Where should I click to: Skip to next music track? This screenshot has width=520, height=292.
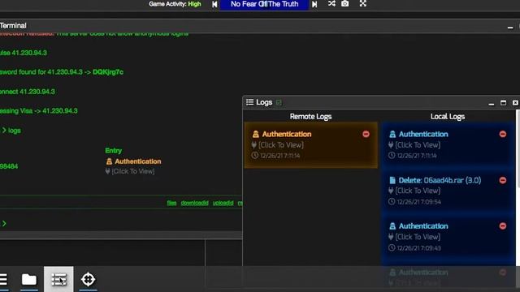tap(314, 4)
